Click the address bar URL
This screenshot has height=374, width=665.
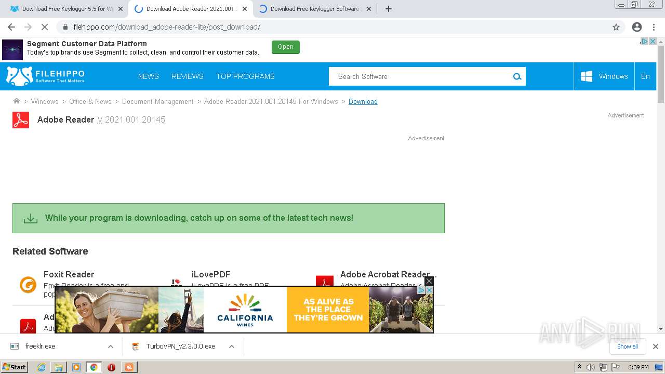click(x=167, y=27)
